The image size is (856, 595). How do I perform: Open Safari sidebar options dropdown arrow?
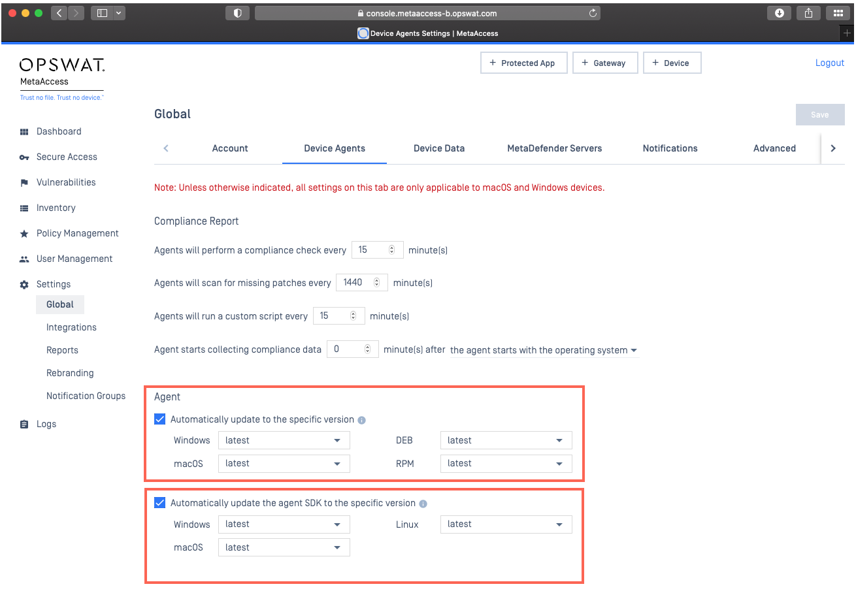pos(119,13)
